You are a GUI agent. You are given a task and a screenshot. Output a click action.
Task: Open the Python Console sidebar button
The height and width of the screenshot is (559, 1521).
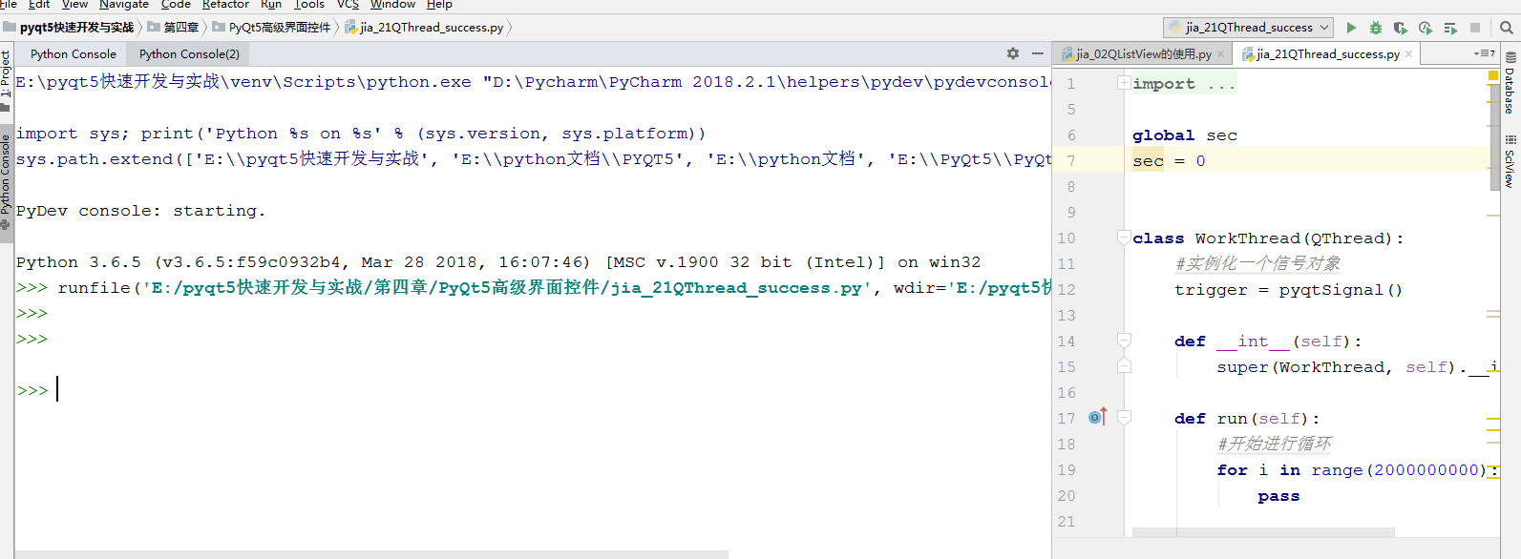(x=6, y=181)
